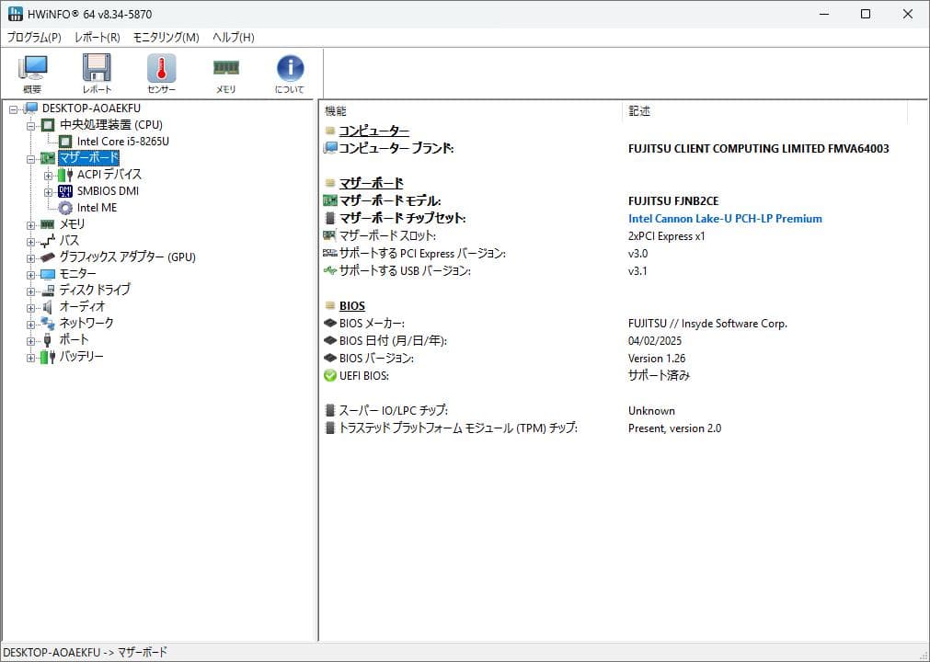The height and width of the screenshot is (662, 930).
Task: Expand the ディスク ドライブ node
Action: click(x=31, y=292)
